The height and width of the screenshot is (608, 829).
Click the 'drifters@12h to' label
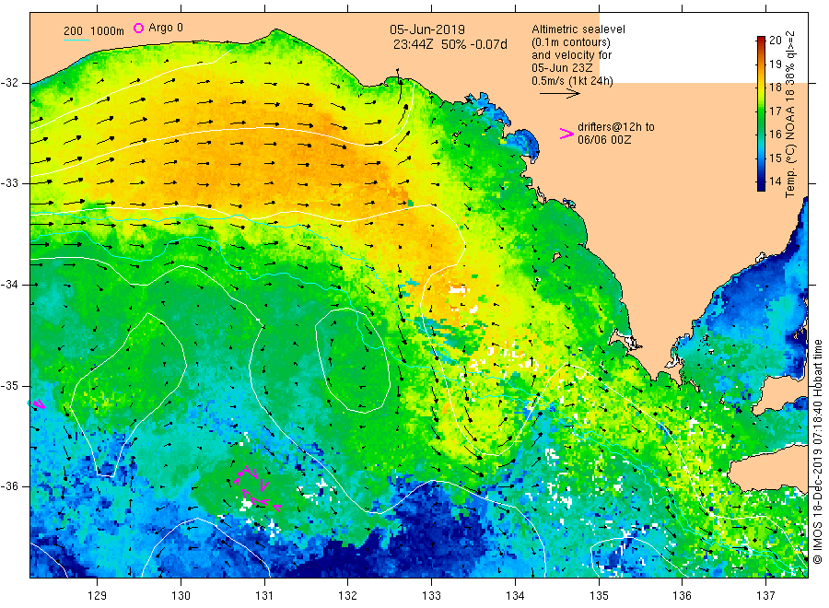(616, 127)
